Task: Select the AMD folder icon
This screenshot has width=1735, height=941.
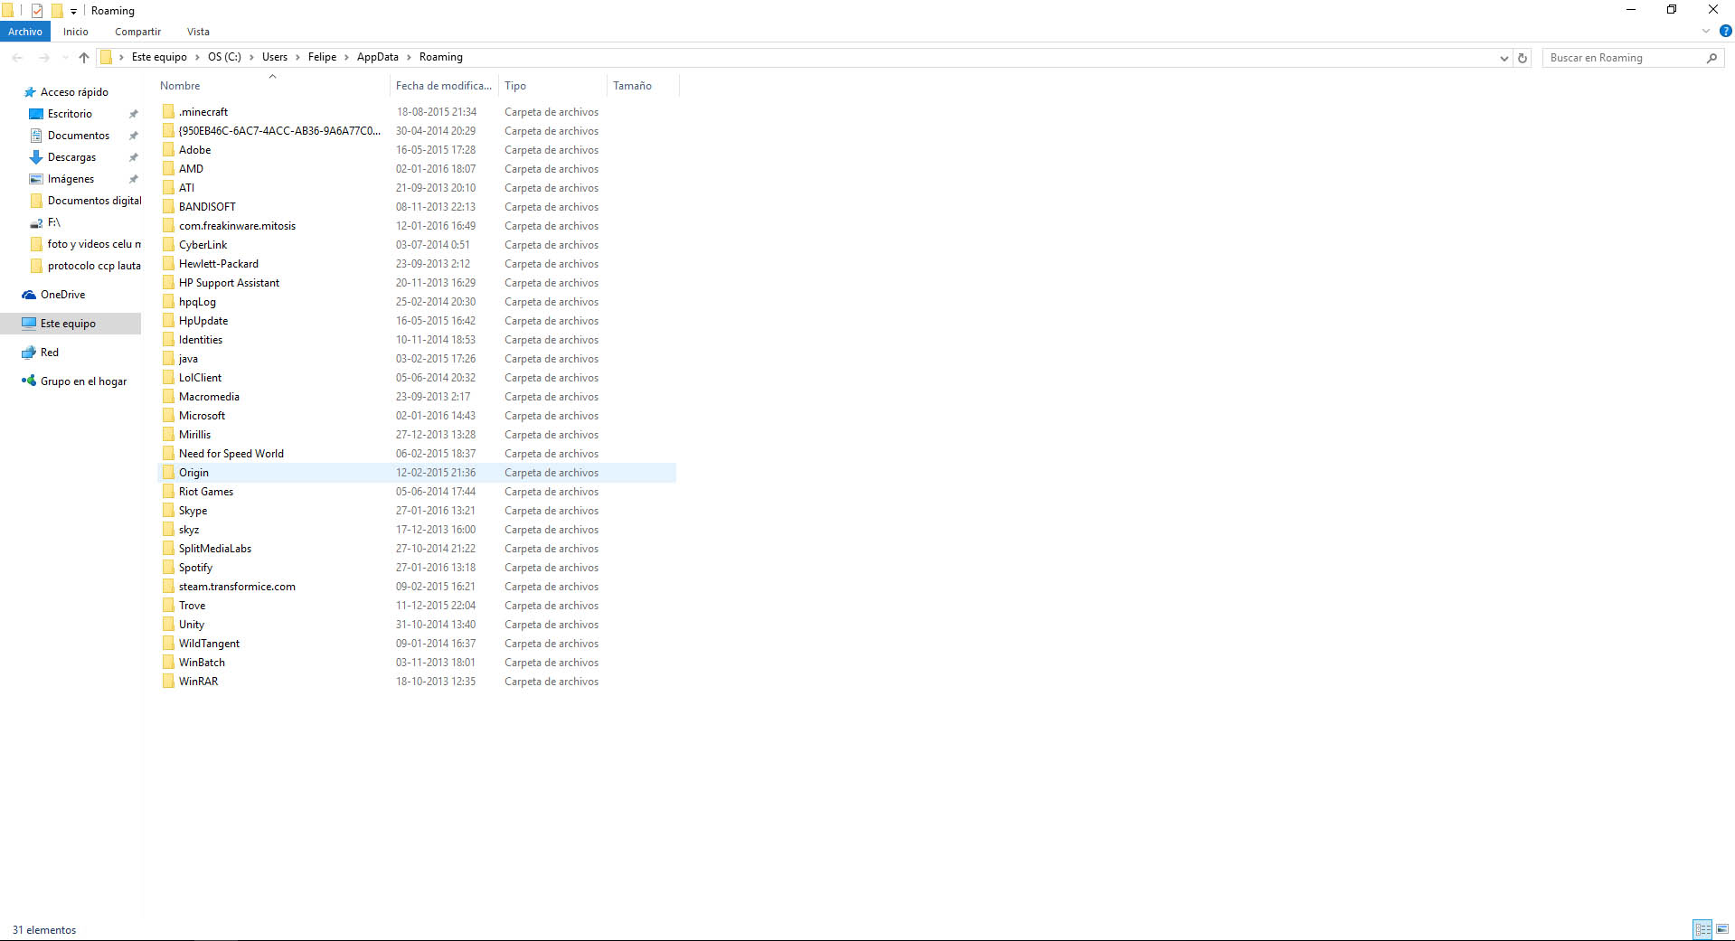Action: pos(168,169)
